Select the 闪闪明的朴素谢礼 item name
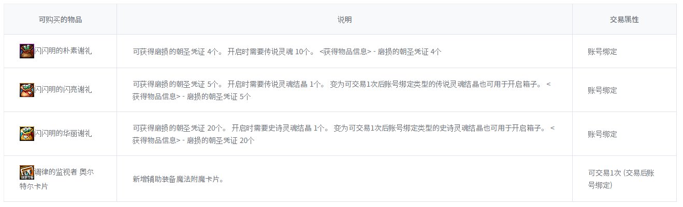 point(63,51)
